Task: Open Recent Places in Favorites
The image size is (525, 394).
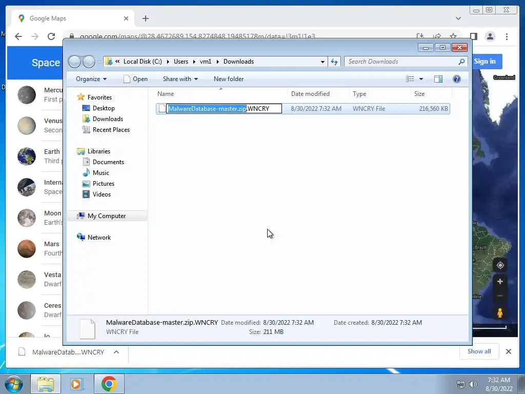Action: point(111,130)
